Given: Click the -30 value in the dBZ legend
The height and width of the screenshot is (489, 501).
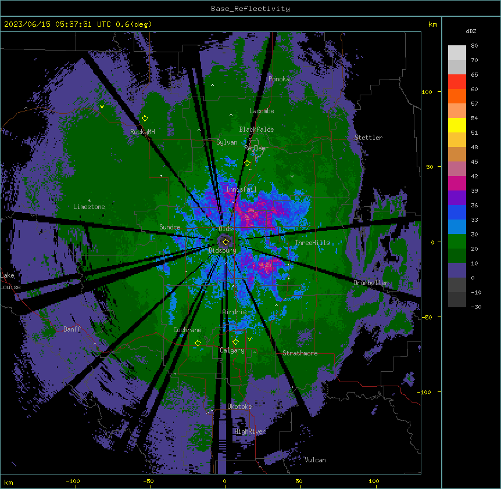Looking at the screenshot, I should pos(476,307).
